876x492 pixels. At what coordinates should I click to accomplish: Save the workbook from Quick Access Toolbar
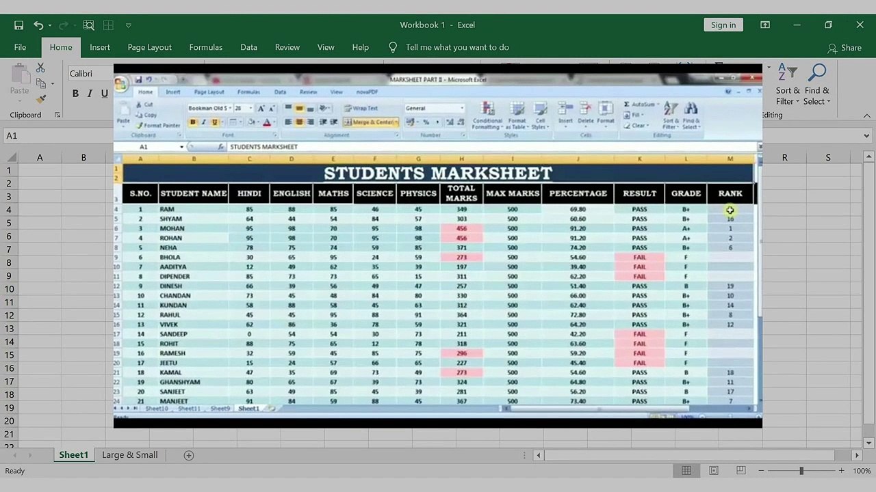(x=18, y=25)
